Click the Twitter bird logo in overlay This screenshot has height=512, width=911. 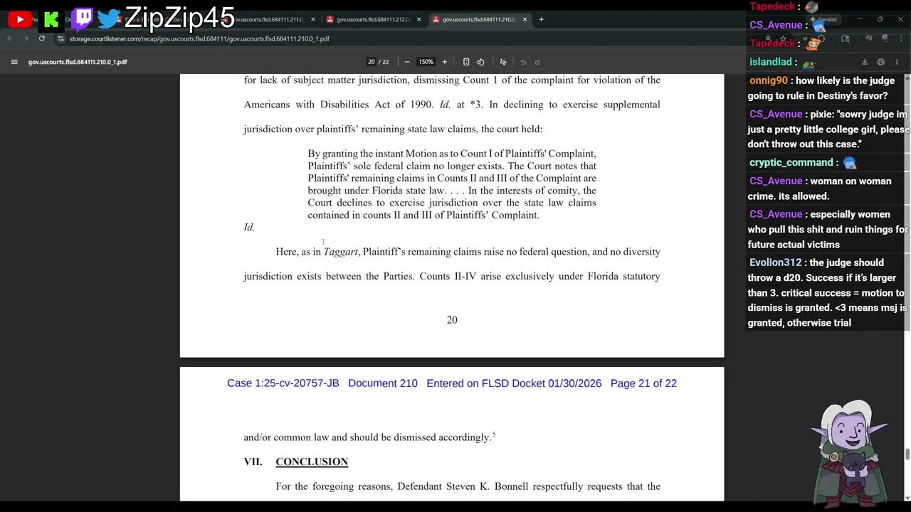109,18
